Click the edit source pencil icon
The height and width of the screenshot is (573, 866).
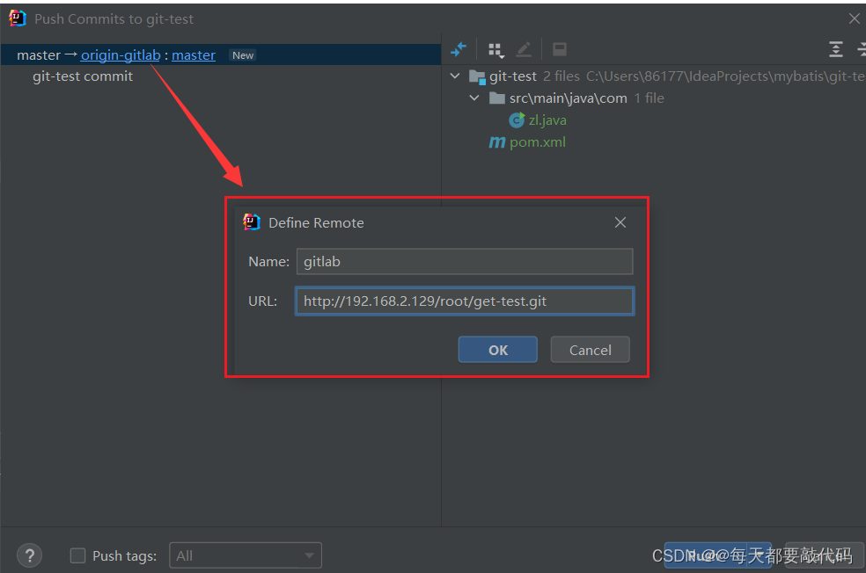point(524,49)
